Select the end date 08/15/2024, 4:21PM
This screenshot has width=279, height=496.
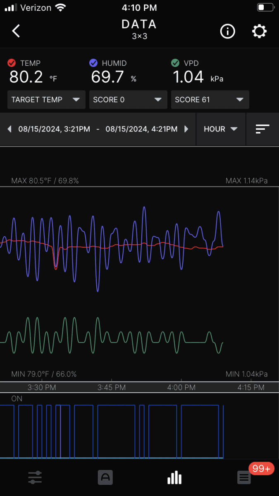point(141,129)
